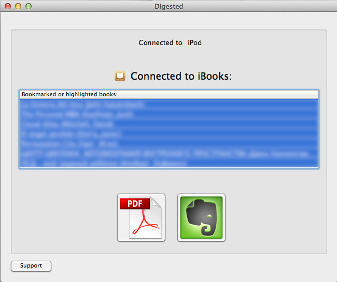Select the last book row in list

coord(169,163)
